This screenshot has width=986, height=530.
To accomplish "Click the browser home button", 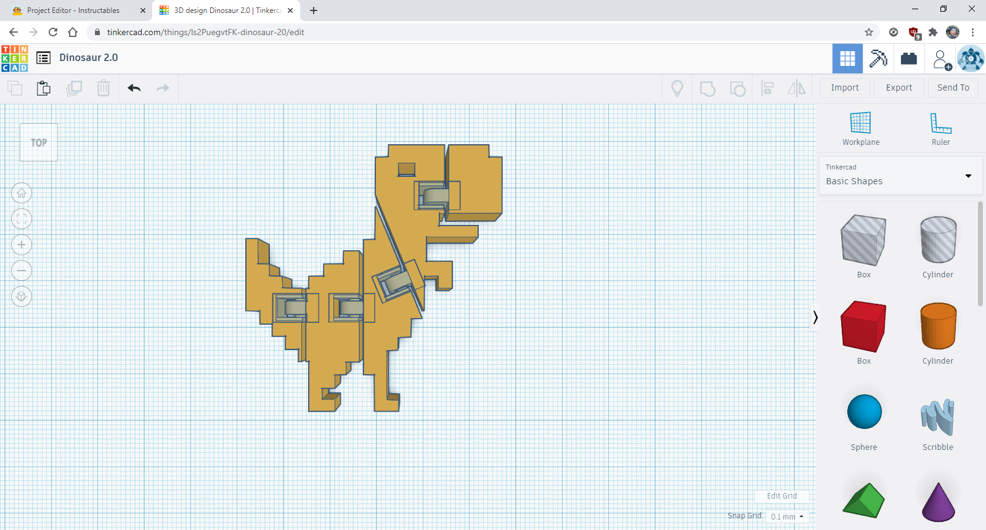I will [x=73, y=32].
